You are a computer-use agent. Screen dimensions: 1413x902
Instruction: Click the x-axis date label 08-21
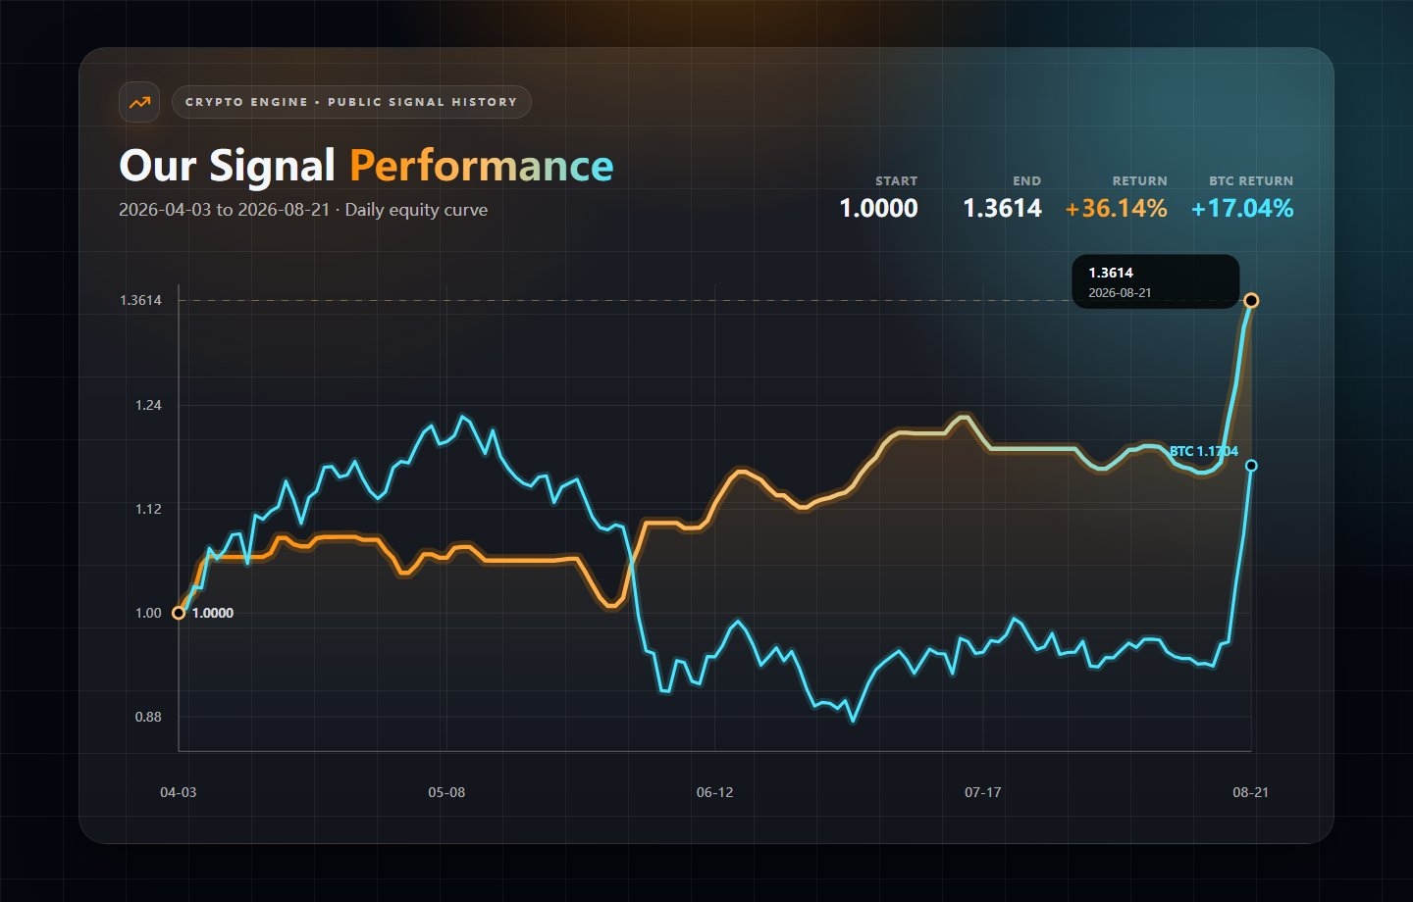tap(1251, 792)
